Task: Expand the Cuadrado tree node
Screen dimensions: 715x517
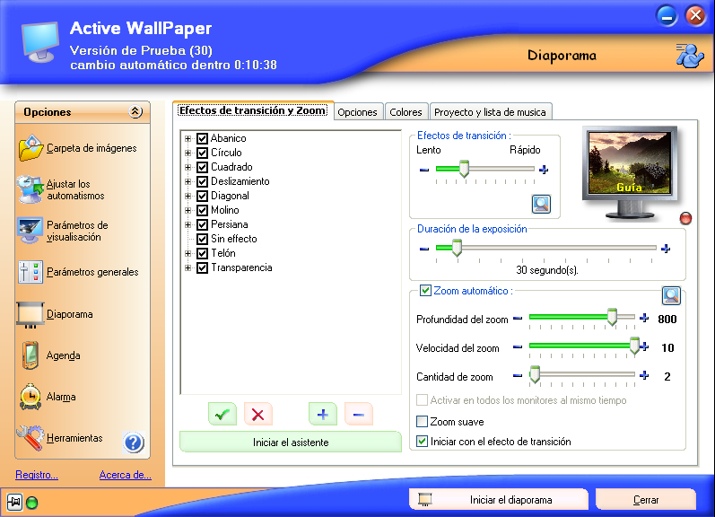Action: click(x=187, y=168)
